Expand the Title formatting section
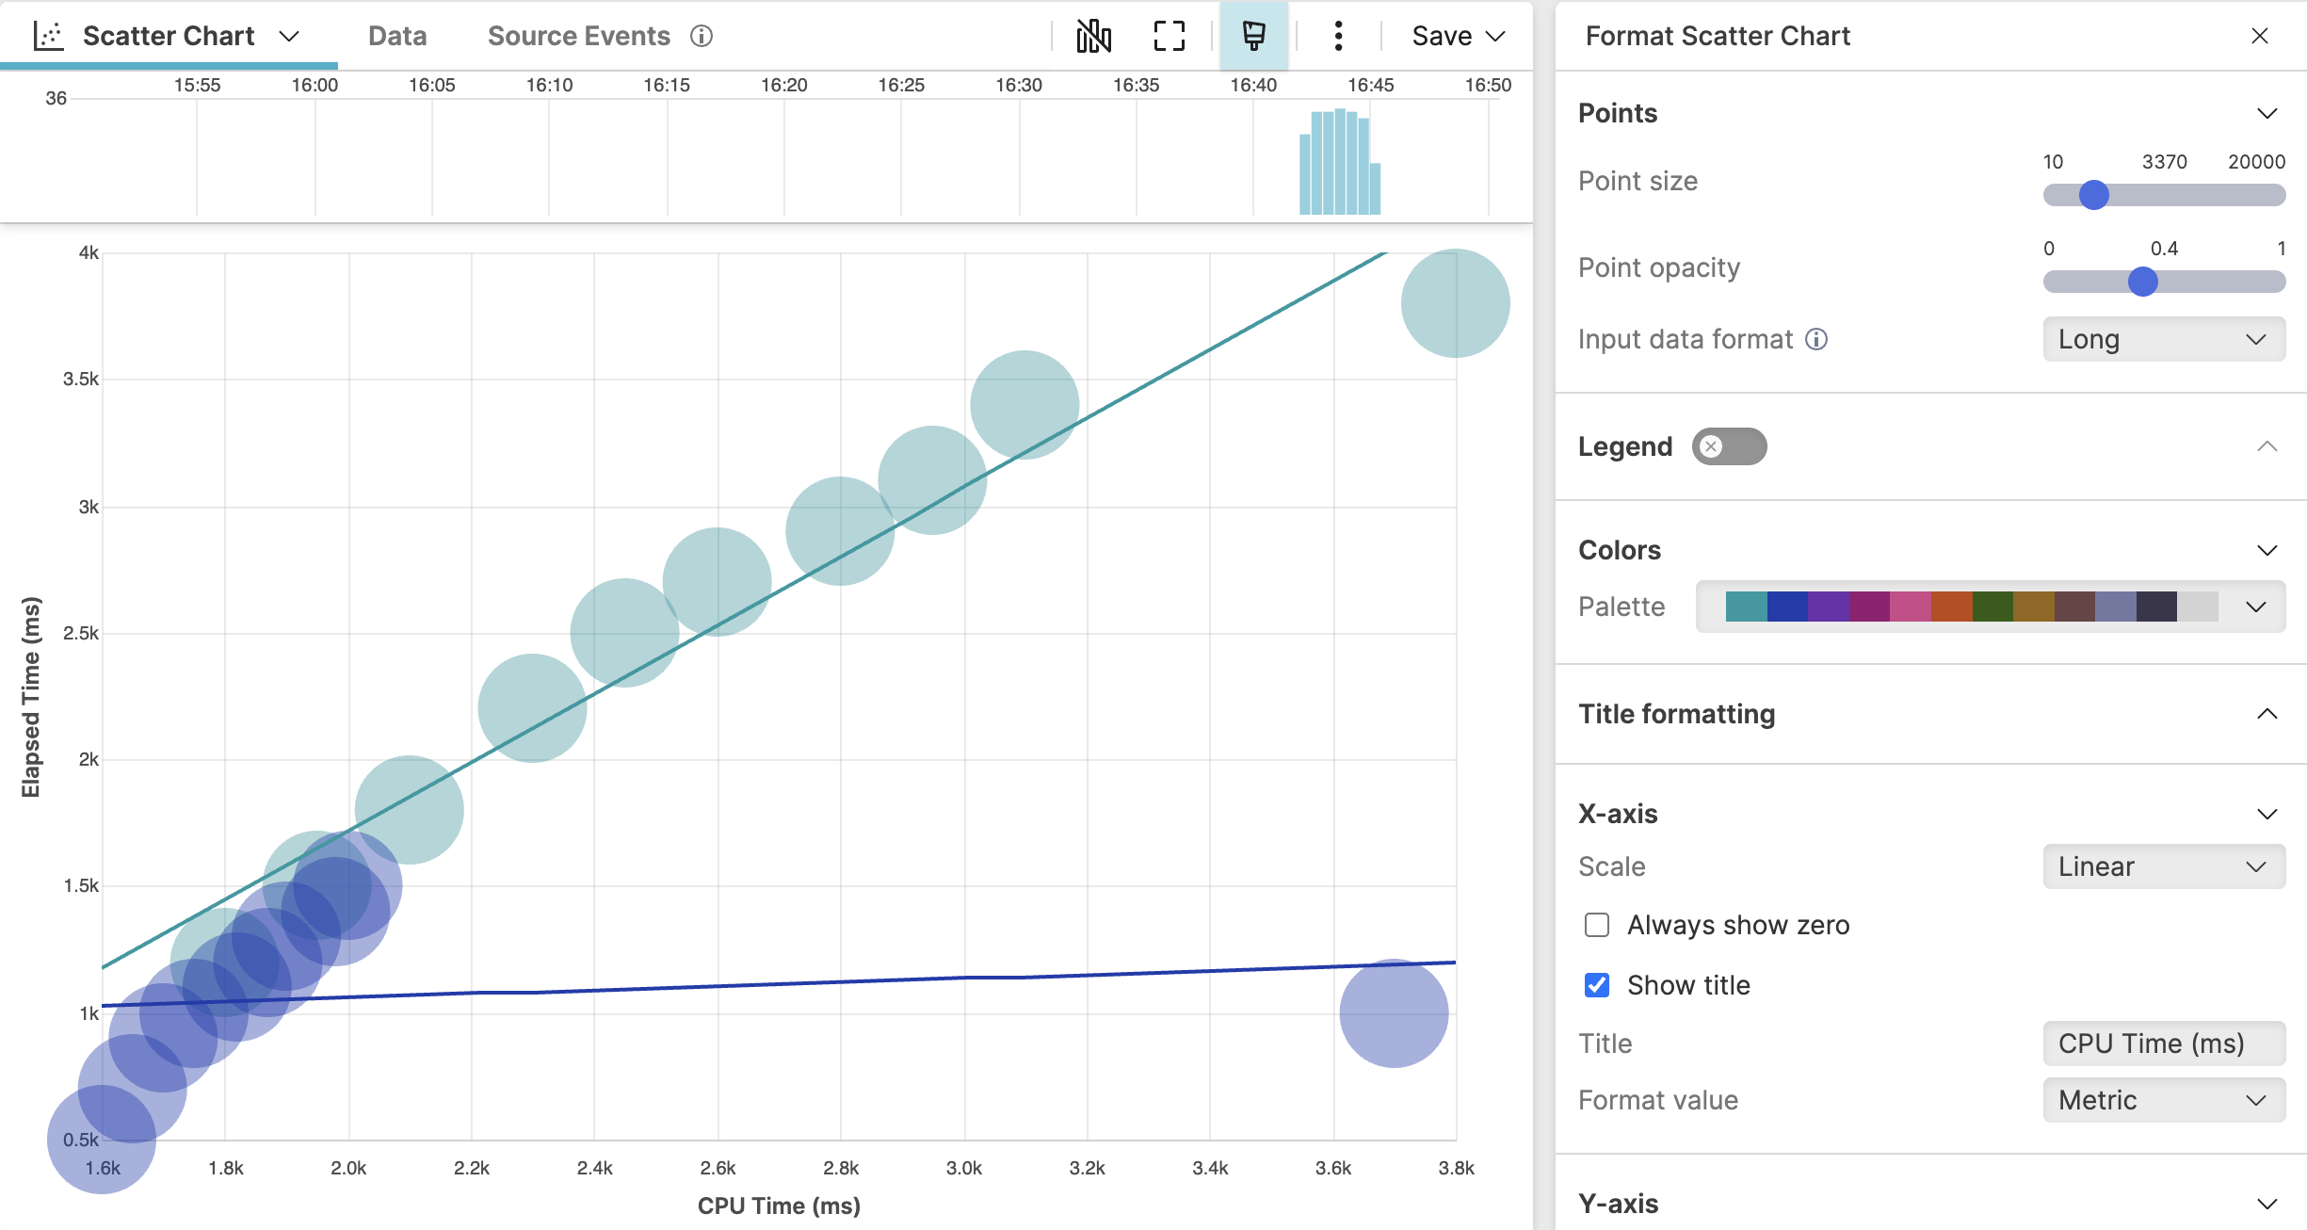 [x=2267, y=714]
